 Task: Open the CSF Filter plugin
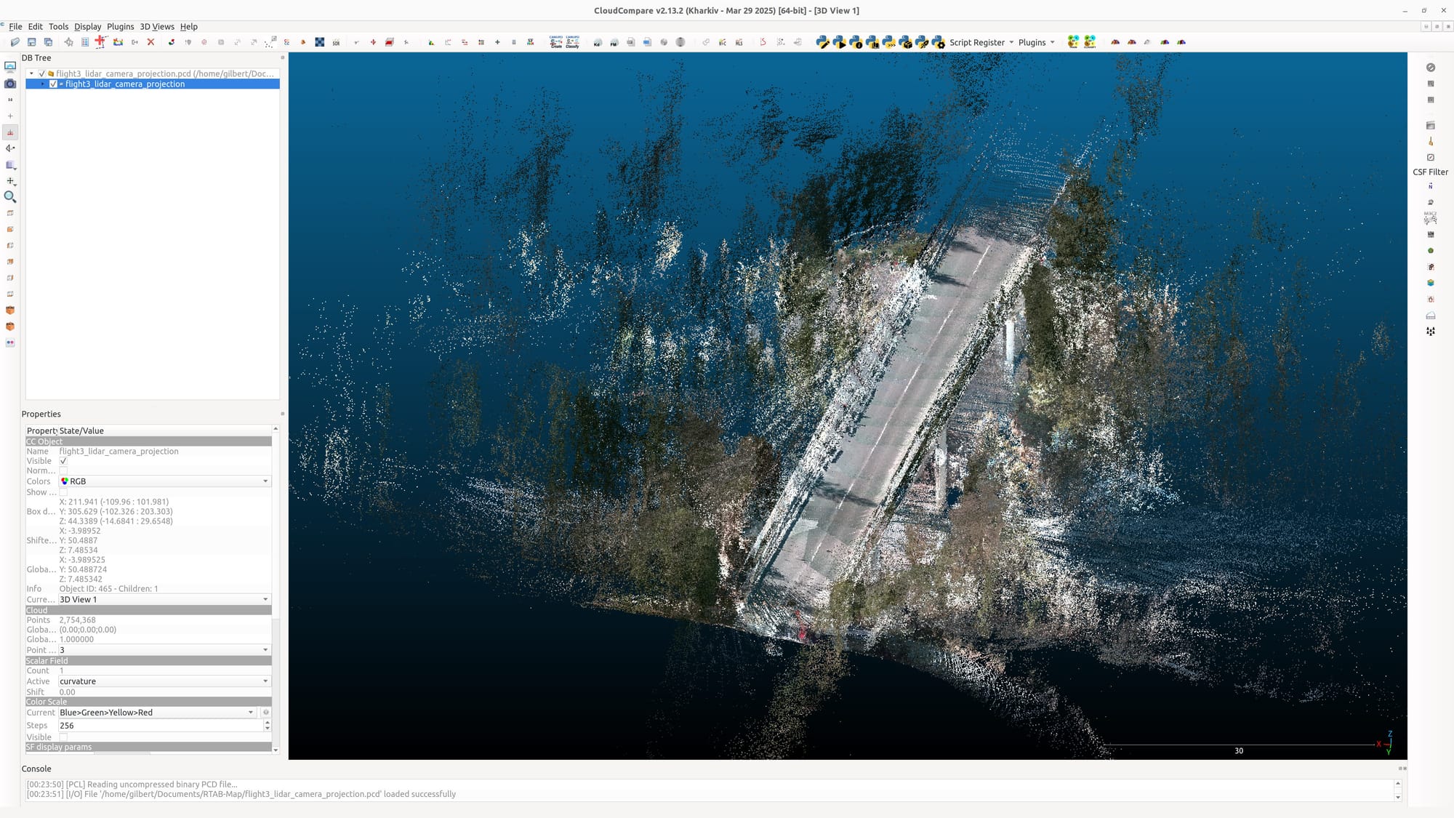coord(1430,172)
